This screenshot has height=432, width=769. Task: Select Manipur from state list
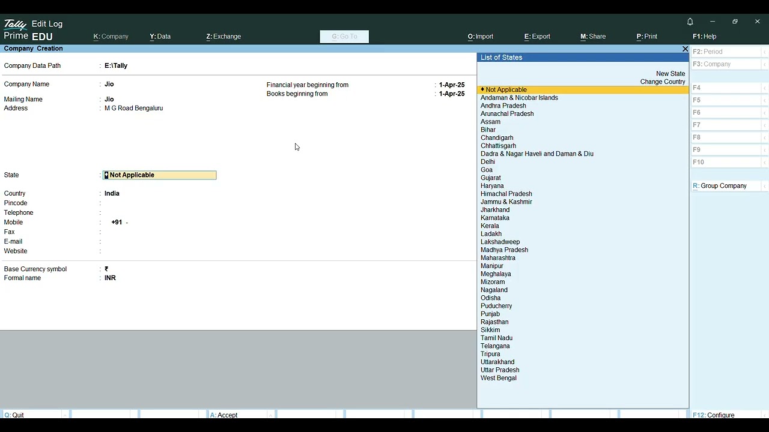(x=492, y=266)
